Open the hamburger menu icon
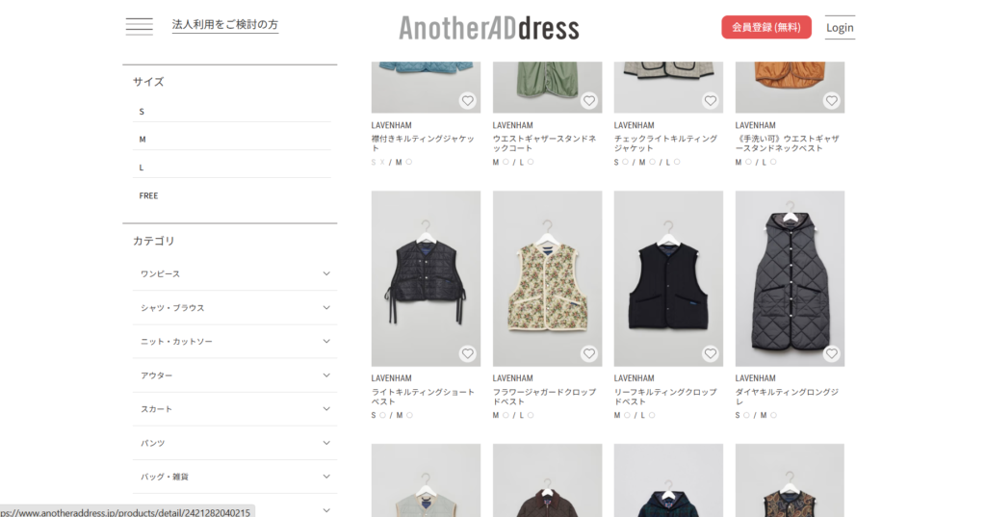 pyautogui.click(x=139, y=26)
